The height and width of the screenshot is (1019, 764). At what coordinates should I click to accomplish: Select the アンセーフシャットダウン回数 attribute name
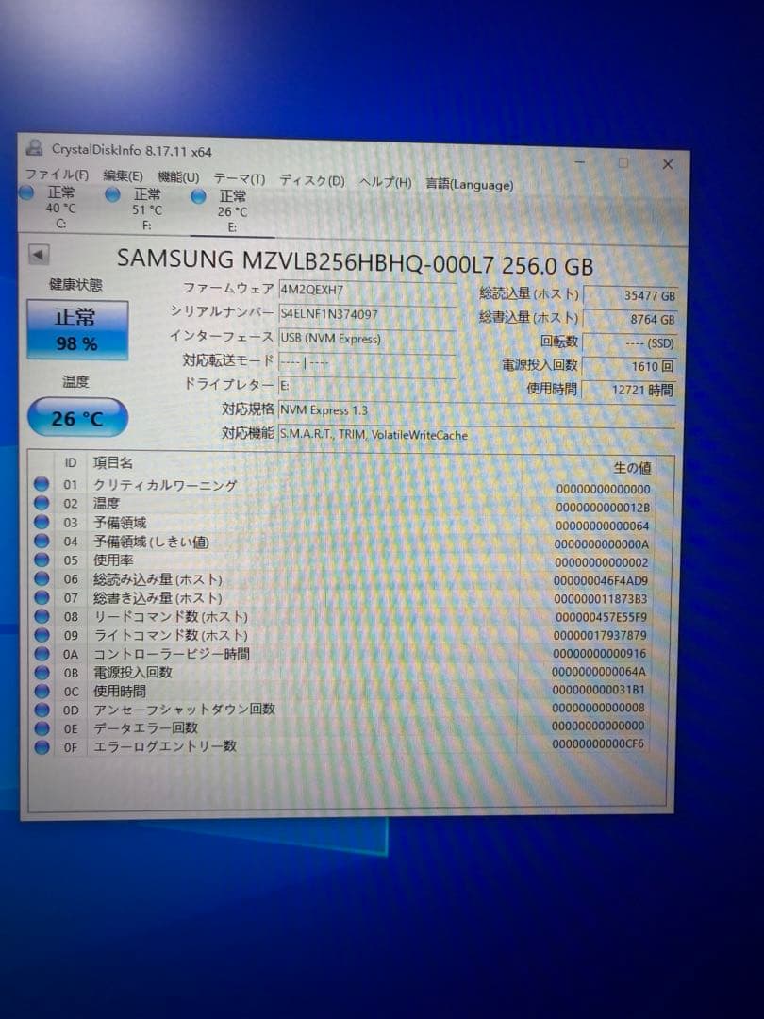[184, 709]
